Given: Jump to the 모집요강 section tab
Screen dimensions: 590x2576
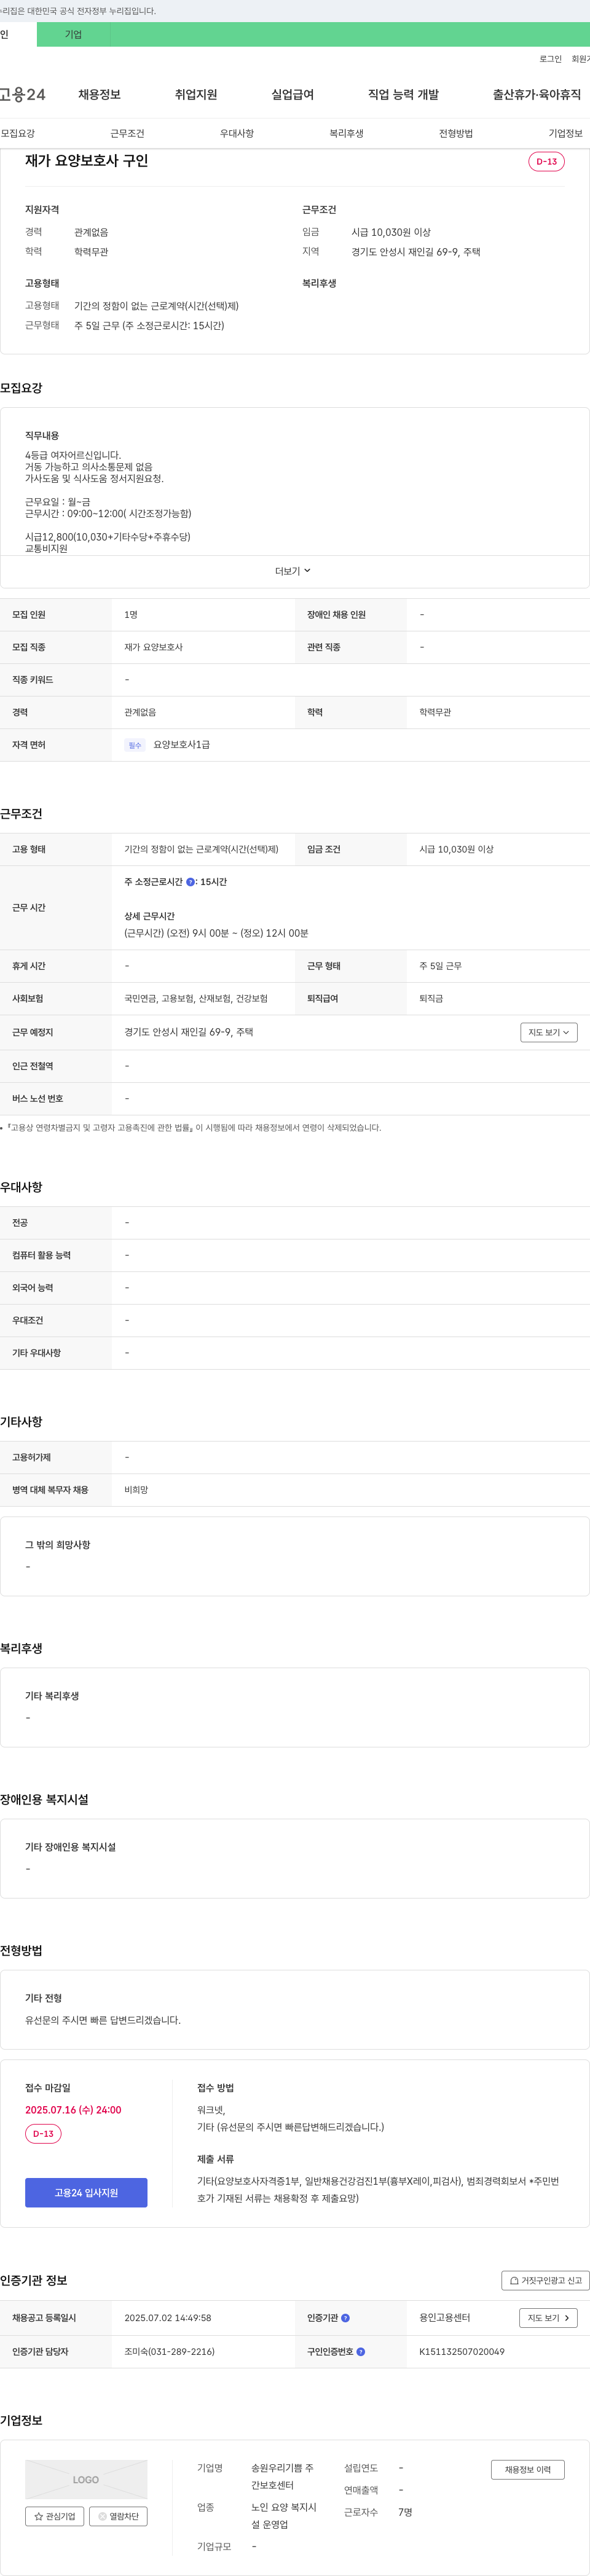Looking at the screenshot, I should (x=18, y=133).
